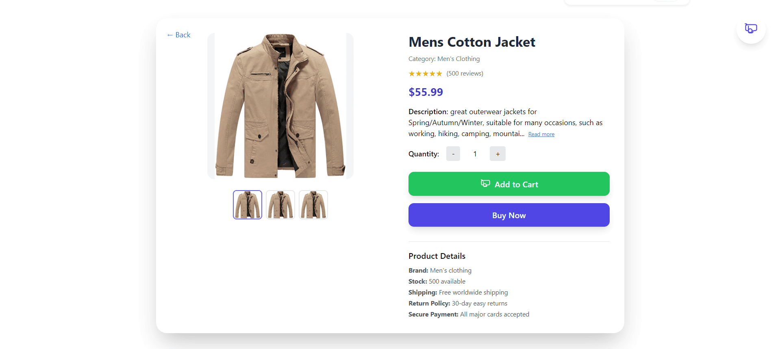Open the floating cart icon at top right
This screenshot has height=349, width=780.
(750, 28)
